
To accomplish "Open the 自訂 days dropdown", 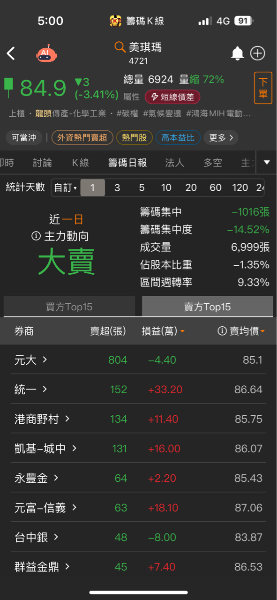I will coord(65,188).
